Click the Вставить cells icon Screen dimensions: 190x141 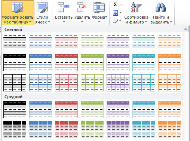pyautogui.click(x=64, y=7)
